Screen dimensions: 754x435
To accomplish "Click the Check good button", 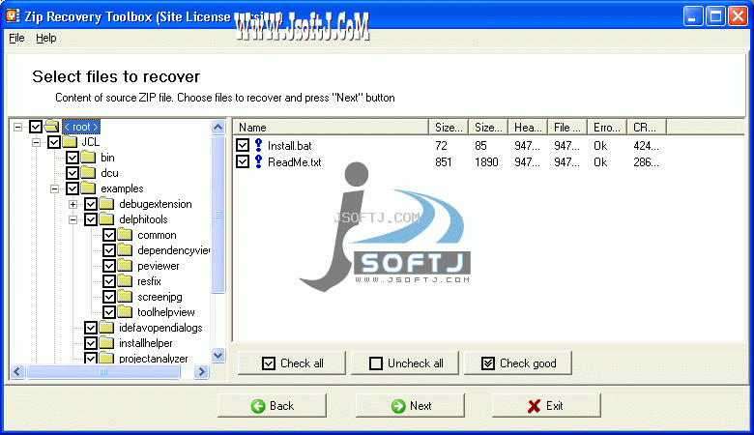I will click(518, 362).
